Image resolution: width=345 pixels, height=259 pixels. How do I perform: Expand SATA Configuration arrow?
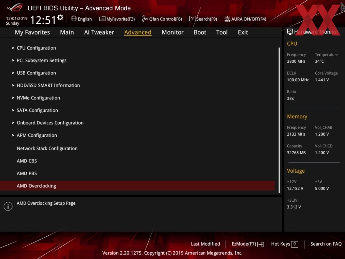click(13, 110)
